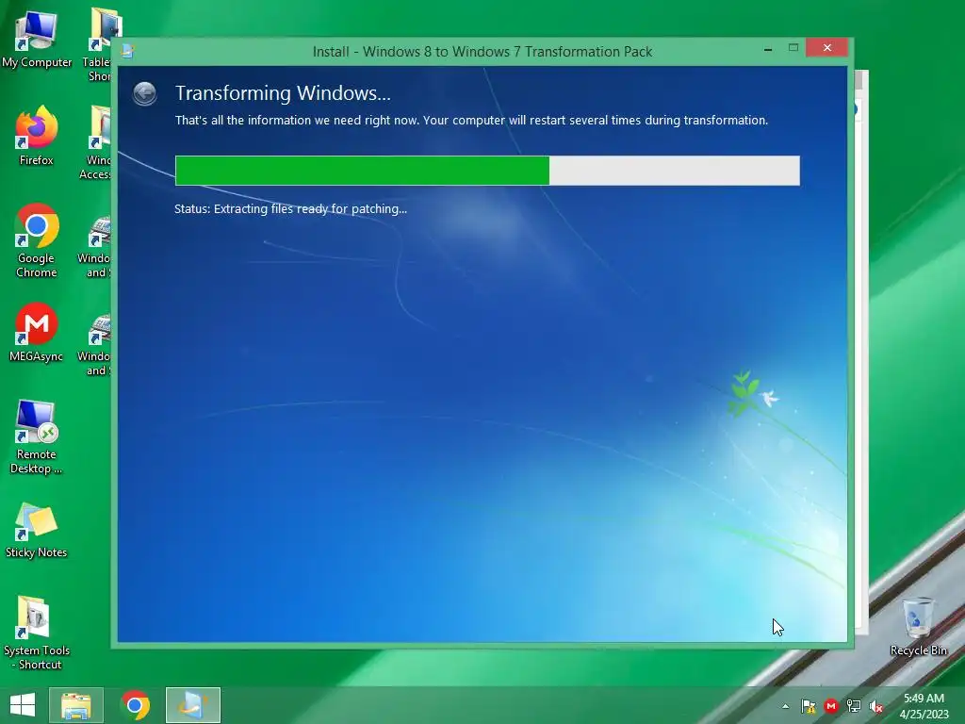965x724 pixels.
Task: Show hidden system tray icons
Action: [785, 706]
